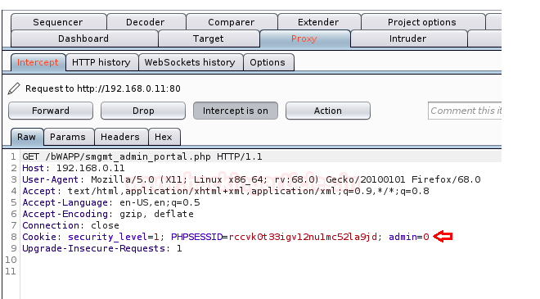Click the Upgrade-Insecure-Requests header line
This screenshot has width=540, height=299.
(x=102, y=248)
